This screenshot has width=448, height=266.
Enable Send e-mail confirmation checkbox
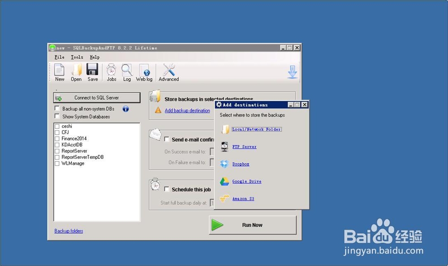tap(167, 140)
